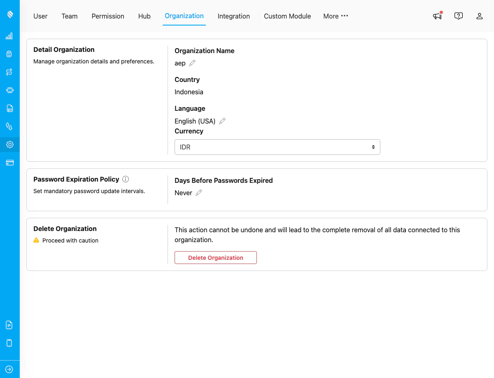Screen dimensions: 494x378
Task: Open the user profile icon
Action: point(480,16)
